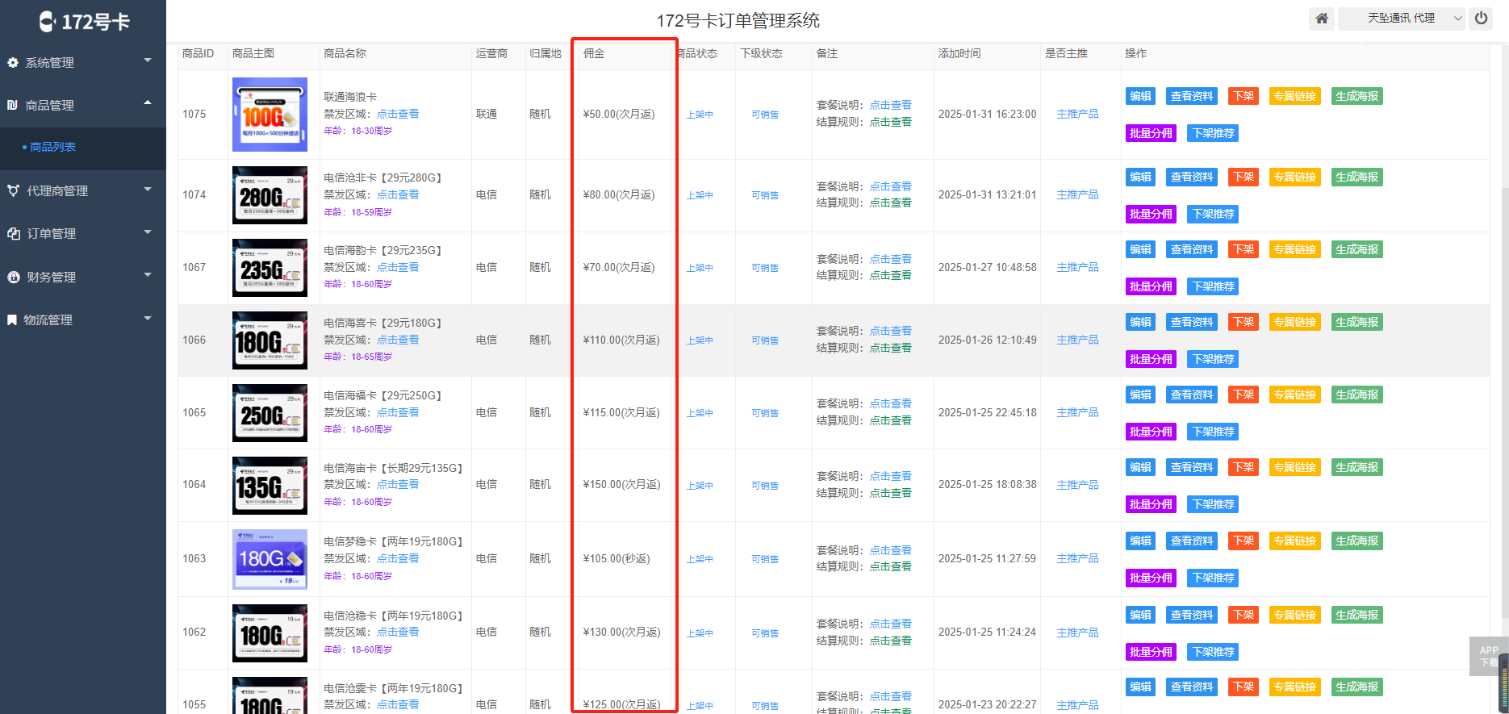This screenshot has height=714, width=1509.
Task: Click the 订单管理 sidebar icon
Action: coord(13,233)
